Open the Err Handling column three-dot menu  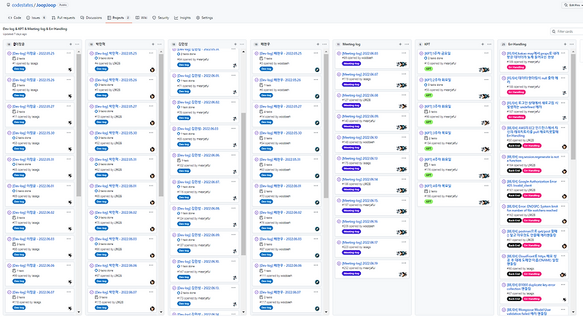click(571, 44)
